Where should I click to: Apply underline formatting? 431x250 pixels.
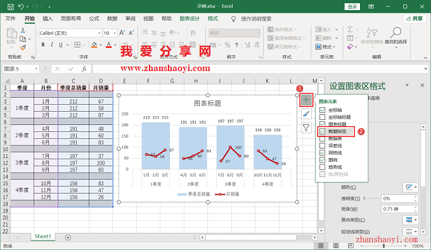click(x=61, y=44)
